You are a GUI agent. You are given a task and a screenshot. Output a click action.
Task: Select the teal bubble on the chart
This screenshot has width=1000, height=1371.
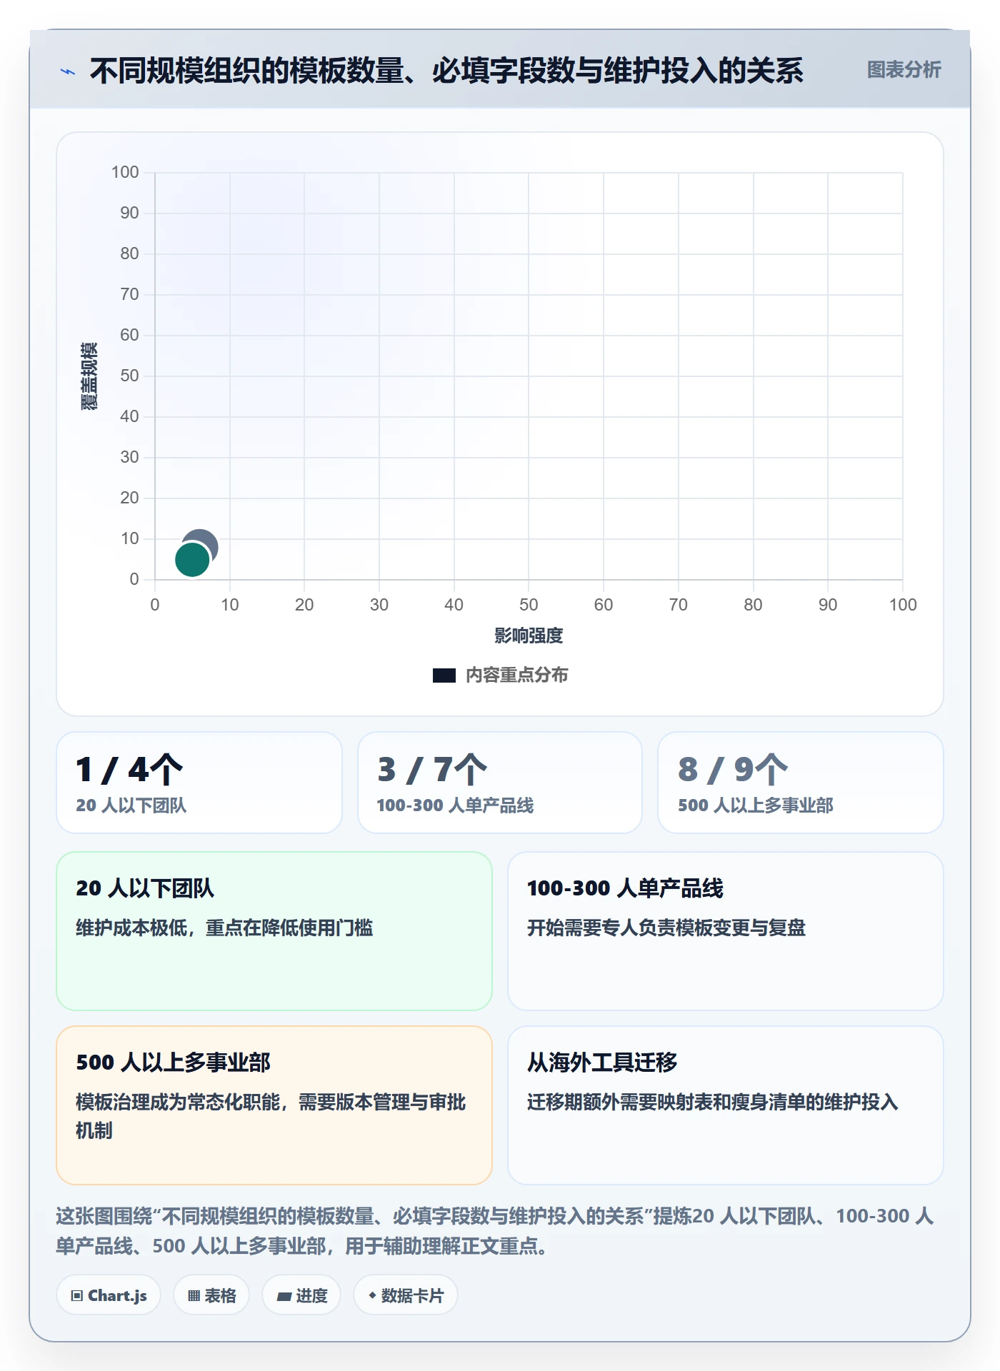191,560
